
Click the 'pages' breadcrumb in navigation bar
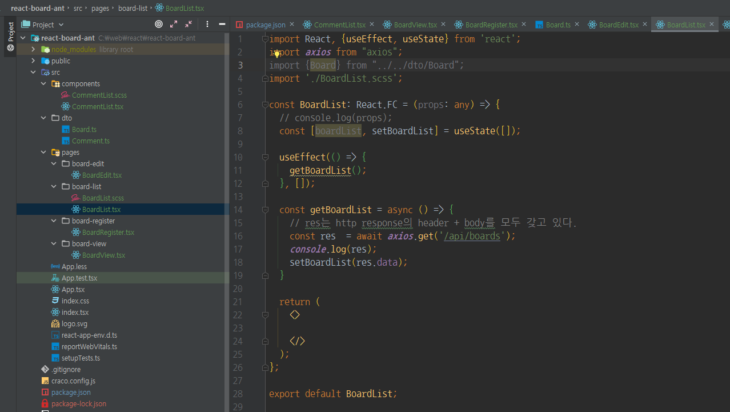tap(100, 8)
